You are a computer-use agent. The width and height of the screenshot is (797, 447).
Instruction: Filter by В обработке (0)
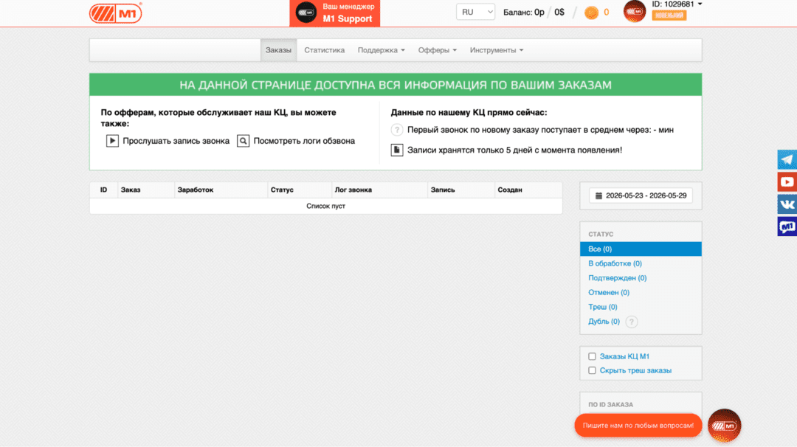(x=615, y=263)
